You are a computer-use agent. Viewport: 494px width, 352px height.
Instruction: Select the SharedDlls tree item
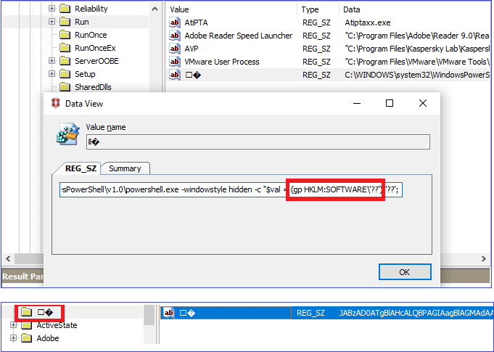[x=93, y=87]
